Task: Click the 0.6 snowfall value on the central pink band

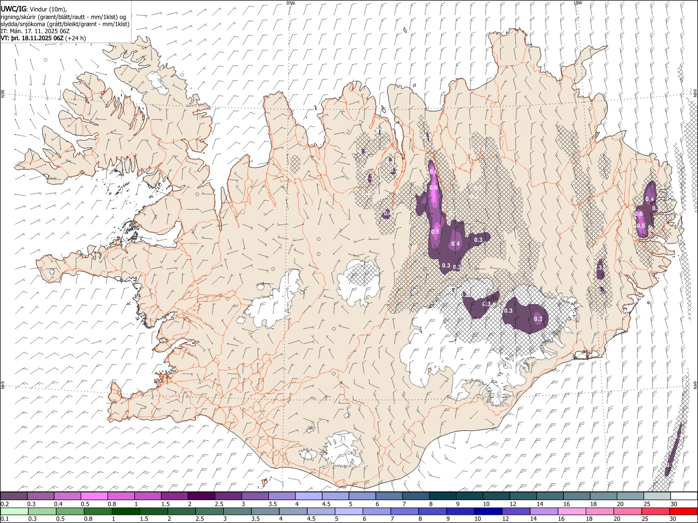Action: [434, 188]
